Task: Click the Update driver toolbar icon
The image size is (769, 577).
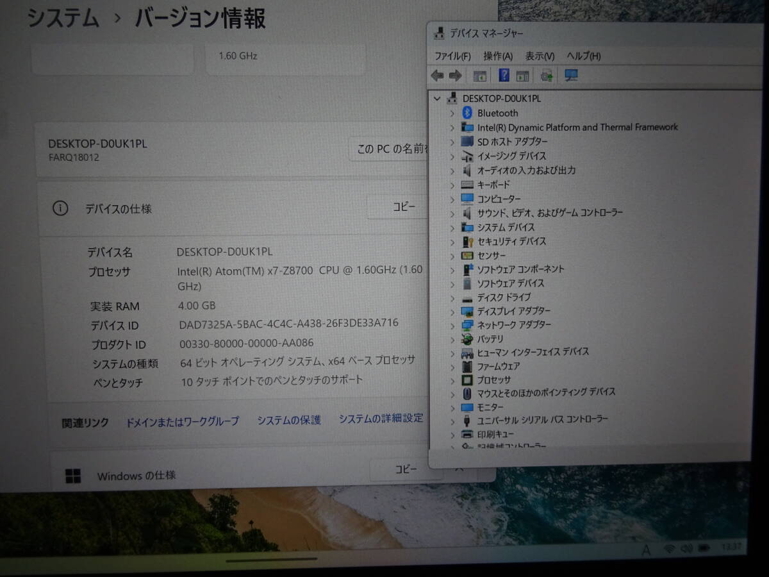Action: click(x=547, y=76)
